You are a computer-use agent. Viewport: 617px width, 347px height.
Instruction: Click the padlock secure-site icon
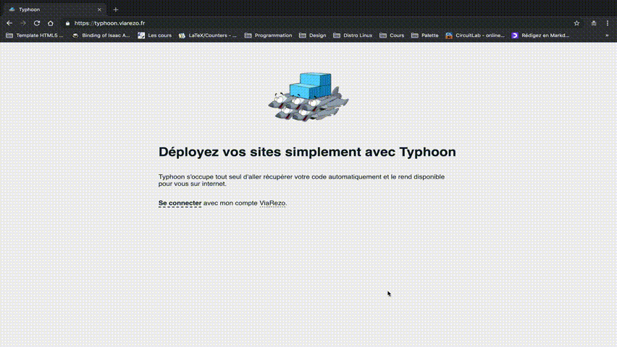point(67,23)
